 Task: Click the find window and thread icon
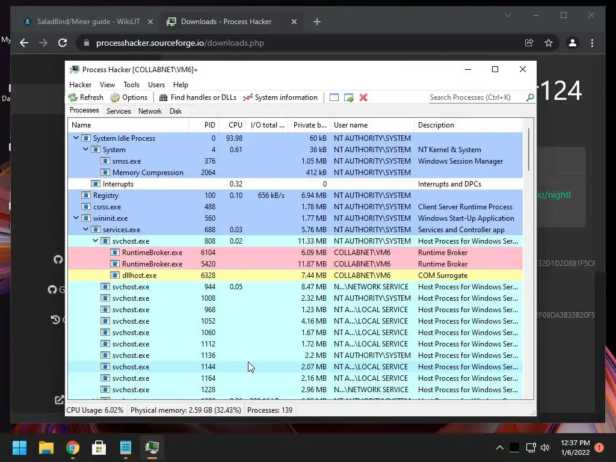click(x=348, y=97)
